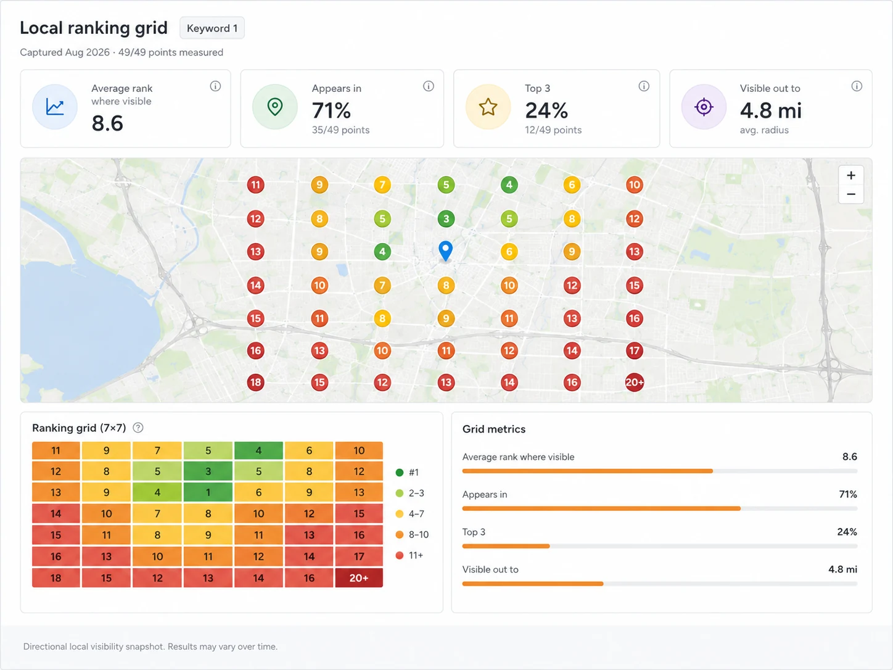
Task: Click the Ranking grid (7×7) heading
Action: point(79,428)
